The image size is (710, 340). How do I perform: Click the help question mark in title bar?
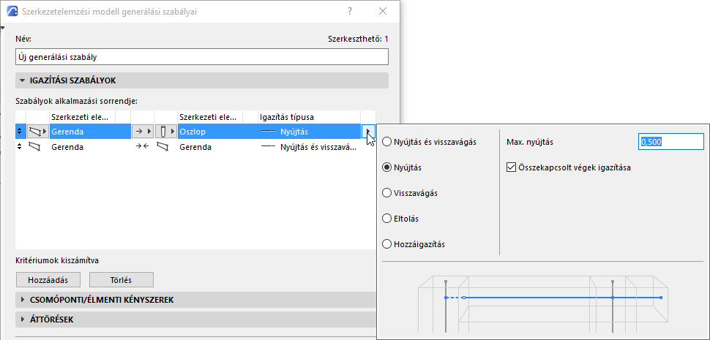click(350, 12)
